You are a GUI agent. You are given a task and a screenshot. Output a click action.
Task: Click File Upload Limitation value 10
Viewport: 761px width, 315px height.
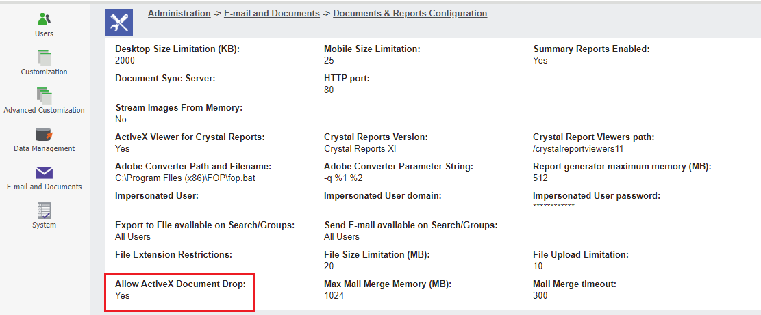click(x=538, y=266)
